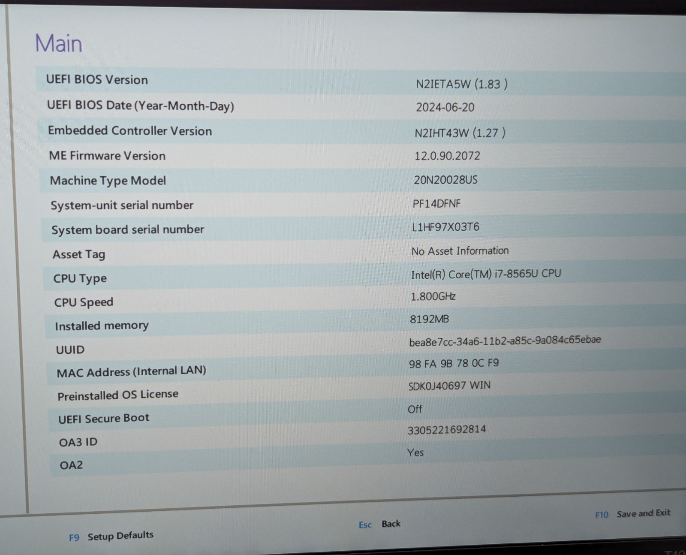Click OA3 ID value 3305221692814
This screenshot has height=555, width=686.
[446, 430]
